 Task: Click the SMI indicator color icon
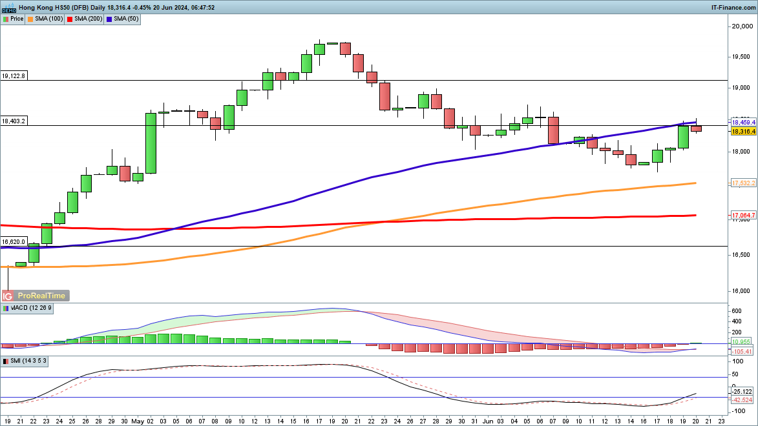pyautogui.click(x=6, y=361)
